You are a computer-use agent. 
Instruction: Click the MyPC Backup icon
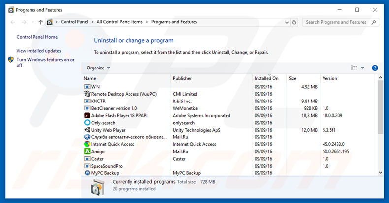[87, 173]
